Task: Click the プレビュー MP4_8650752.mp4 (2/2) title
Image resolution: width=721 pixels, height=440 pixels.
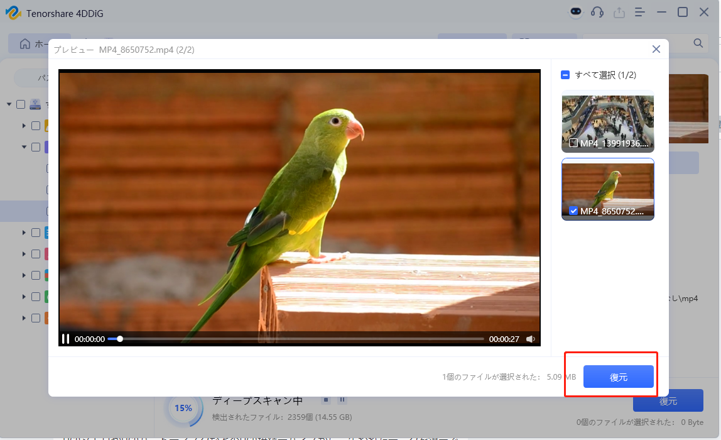Action: click(124, 50)
